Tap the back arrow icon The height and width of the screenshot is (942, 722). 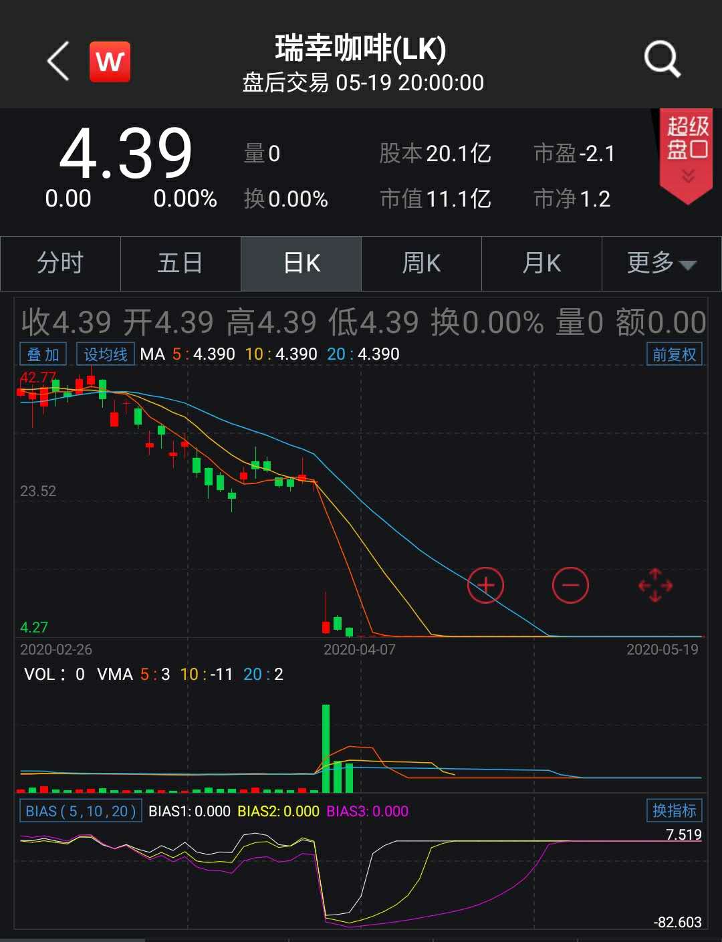click(x=58, y=61)
